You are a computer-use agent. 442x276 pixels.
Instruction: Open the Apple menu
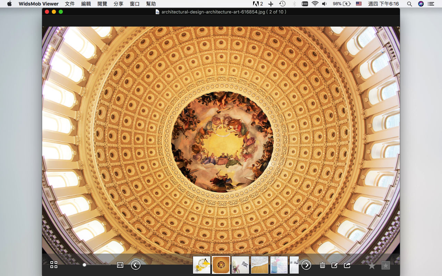tap(9, 4)
